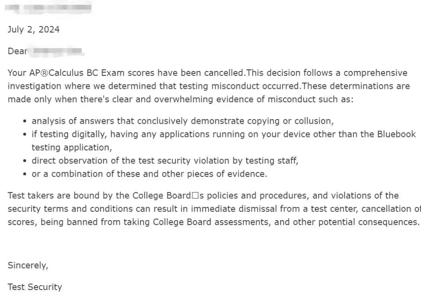Image resolution: width=421 pixels, height=292 pixels.
Task: Click the phrase College Board assessments
Action: pyautogui.click(x=212, y=222)
